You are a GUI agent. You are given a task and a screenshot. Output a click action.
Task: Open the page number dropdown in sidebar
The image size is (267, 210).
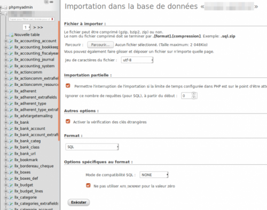(x=26, y=27)
